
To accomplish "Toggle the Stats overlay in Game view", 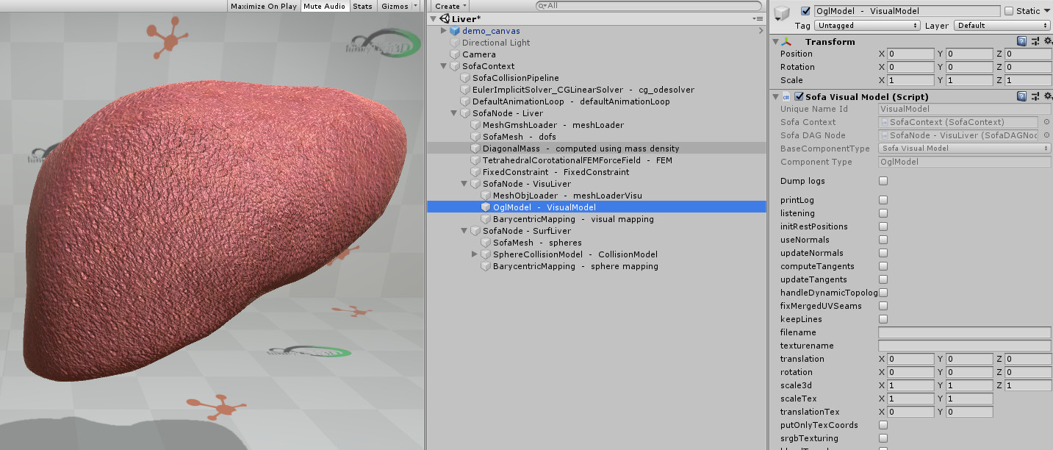I will coord(362,6).
